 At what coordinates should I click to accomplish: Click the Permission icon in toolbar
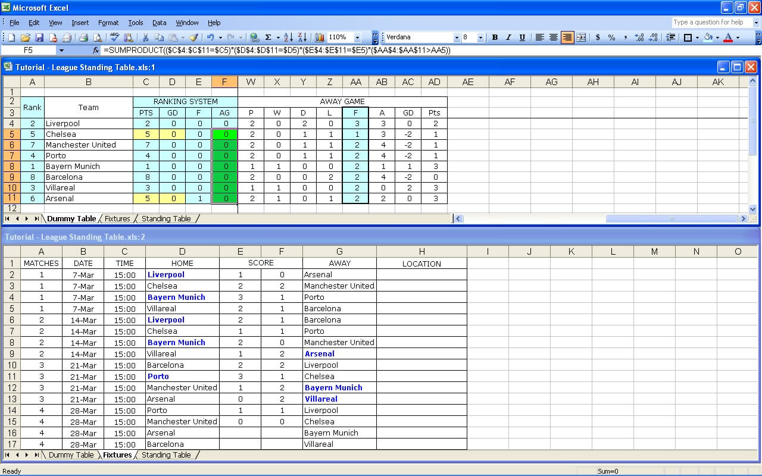pos(54,37)
